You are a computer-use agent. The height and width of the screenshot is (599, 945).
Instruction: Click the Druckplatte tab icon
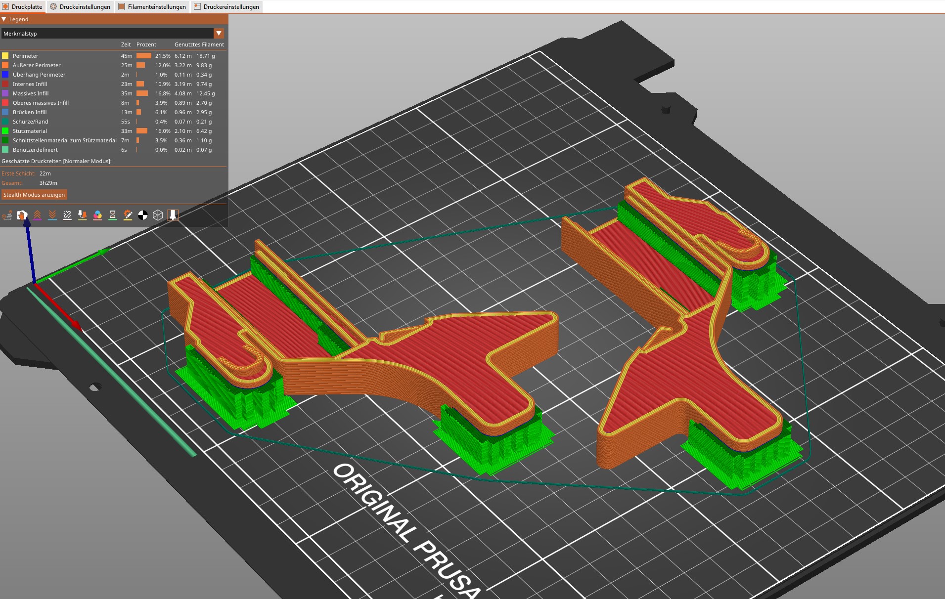coord(5,7)
